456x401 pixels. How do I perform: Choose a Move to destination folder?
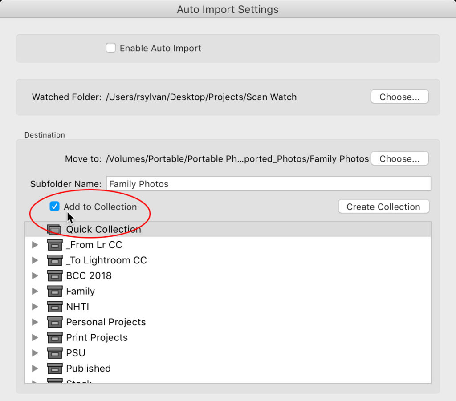coord(399,158)
